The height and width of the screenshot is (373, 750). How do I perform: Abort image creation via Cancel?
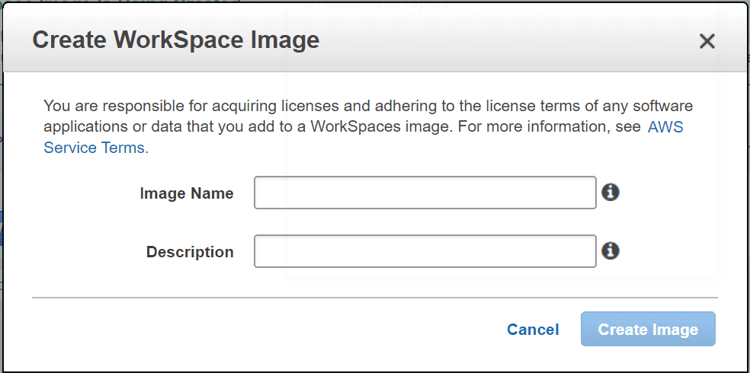[x=533, y=329]
